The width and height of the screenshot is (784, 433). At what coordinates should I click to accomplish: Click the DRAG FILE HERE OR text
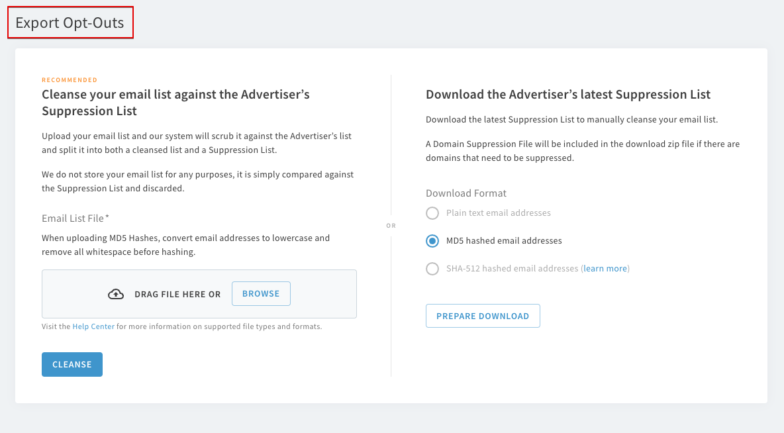point(178,293)
